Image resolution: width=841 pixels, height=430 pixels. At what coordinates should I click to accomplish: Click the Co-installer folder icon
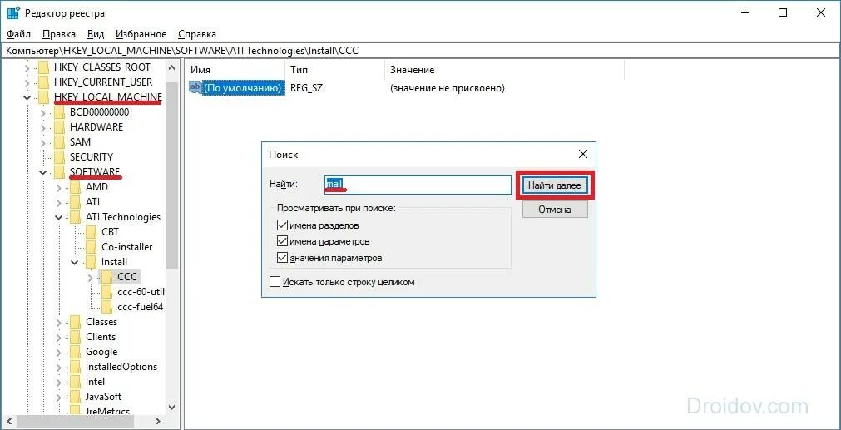point(92,247)
